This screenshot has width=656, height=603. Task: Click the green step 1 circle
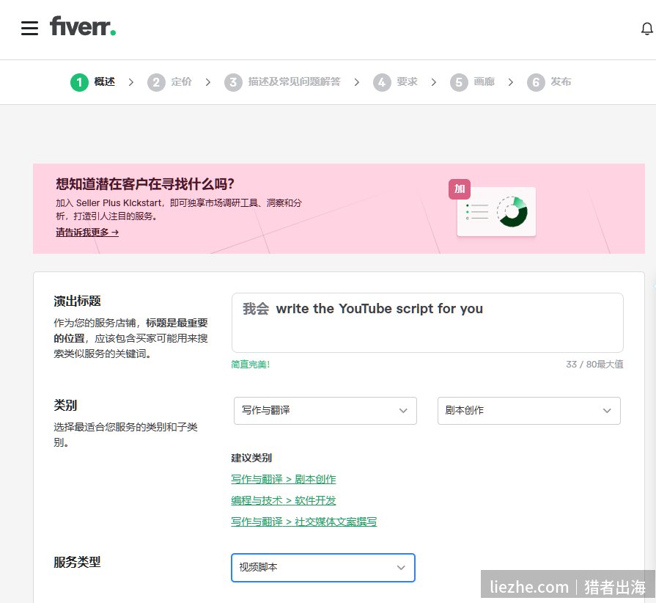point(79,82)
